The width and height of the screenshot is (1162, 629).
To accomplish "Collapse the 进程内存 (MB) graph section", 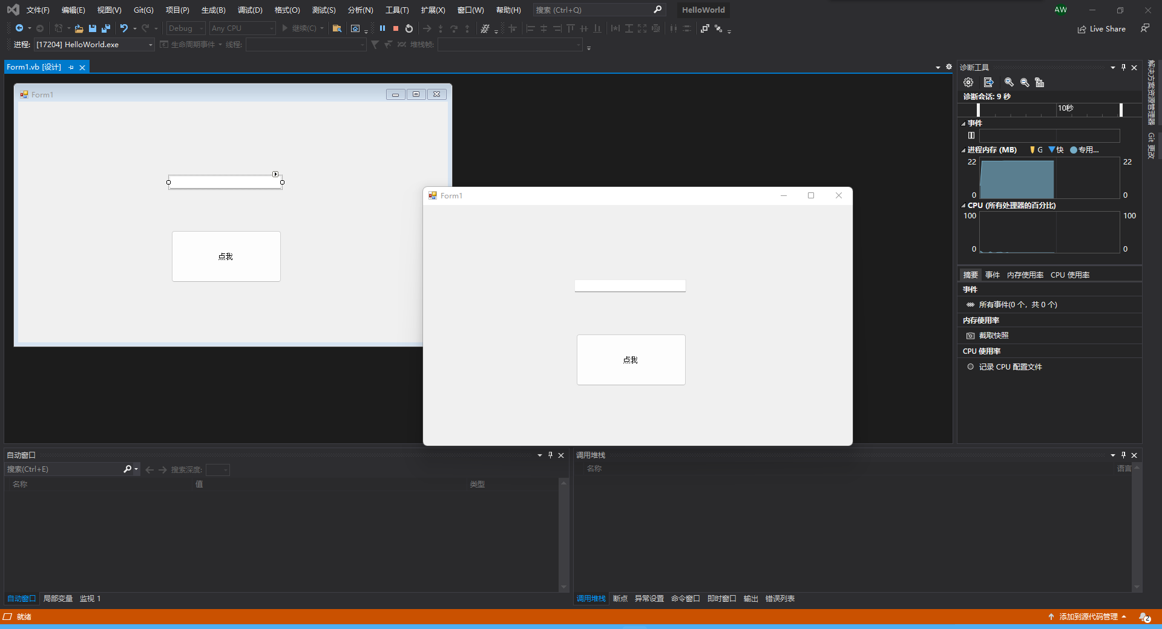I will click(x=963, y=150).
